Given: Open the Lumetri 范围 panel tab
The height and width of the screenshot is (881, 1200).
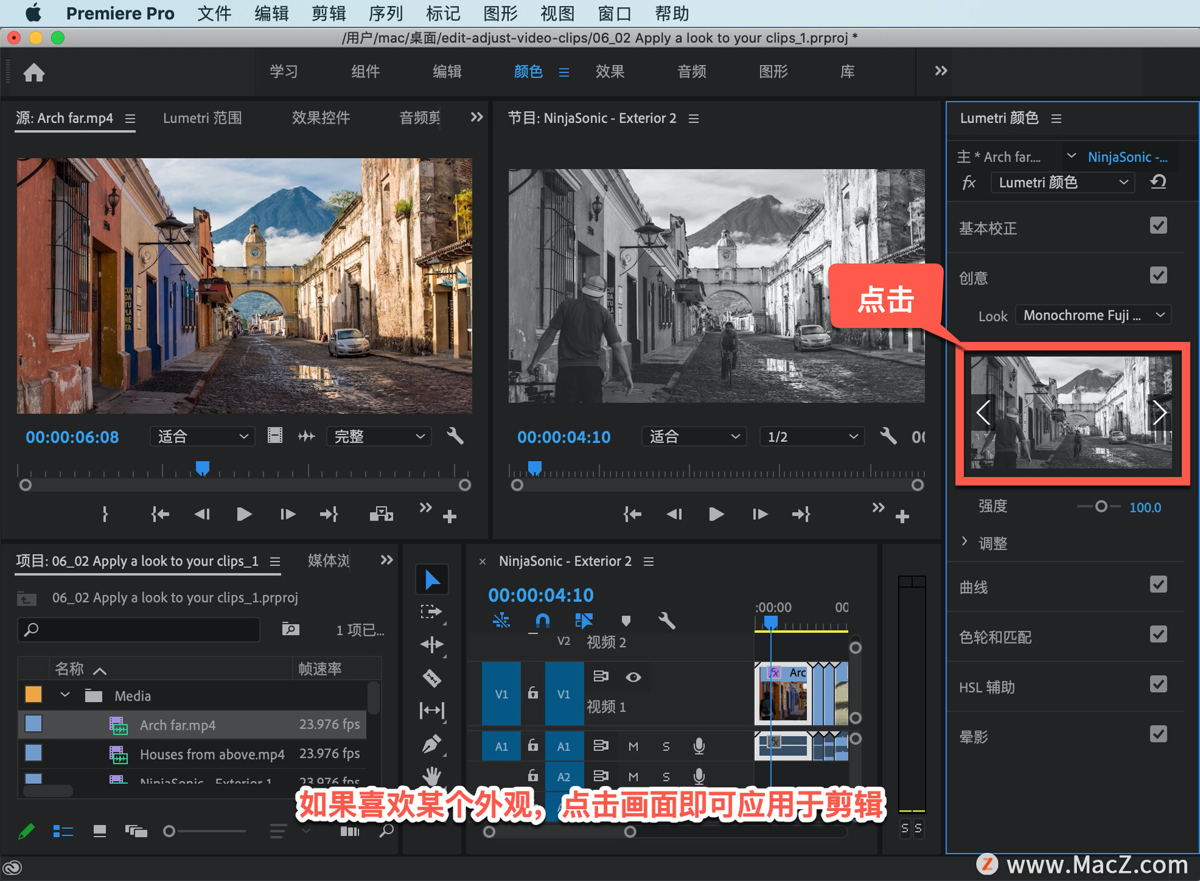Looking at the screenshot, I should (x=202, y=118).
